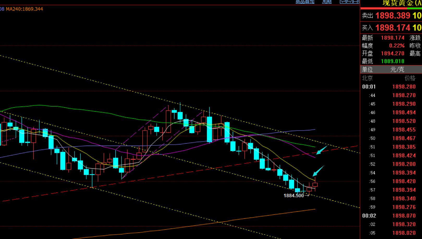Click the lower cyan arrow near the latest candle

pos(318,171)
